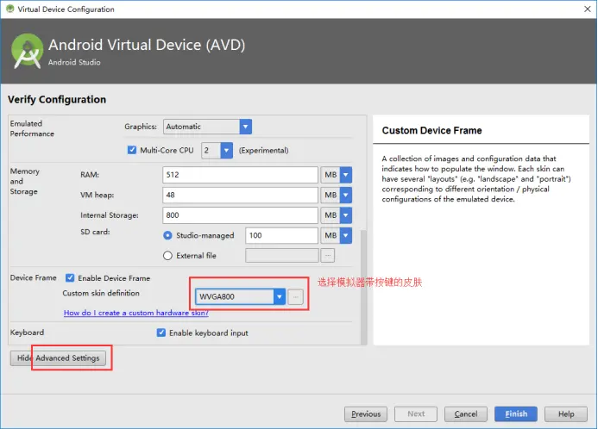
Task: Browse for a custom skin definition folder
Action: pos(296,297)
